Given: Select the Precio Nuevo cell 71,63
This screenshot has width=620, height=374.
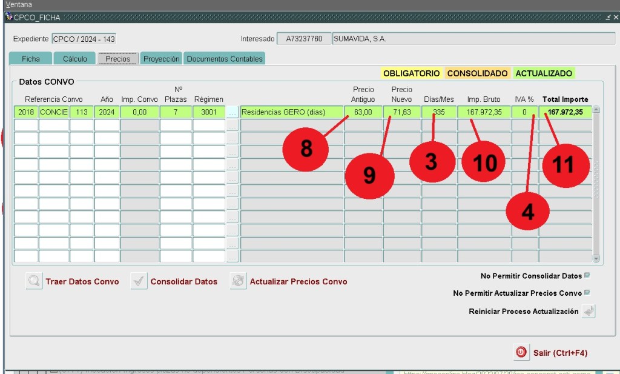Looking at the screenshot, I should click(401, 112).
